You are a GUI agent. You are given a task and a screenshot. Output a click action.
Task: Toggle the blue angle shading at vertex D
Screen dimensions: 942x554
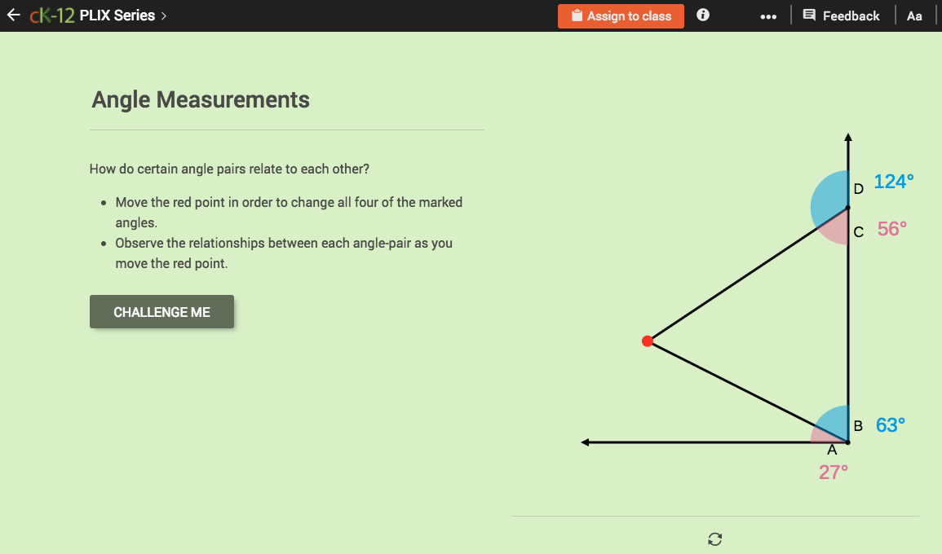coord(830,195)
